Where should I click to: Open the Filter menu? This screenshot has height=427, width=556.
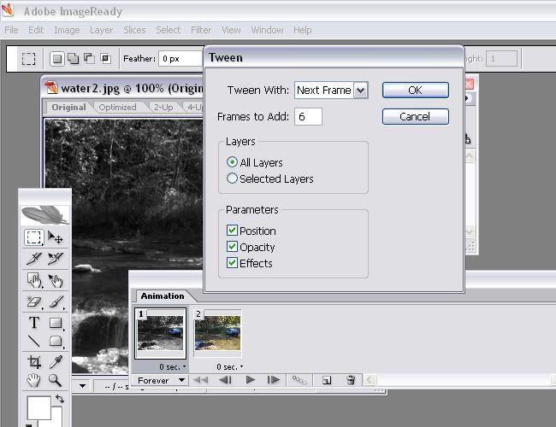coord(201,30)
